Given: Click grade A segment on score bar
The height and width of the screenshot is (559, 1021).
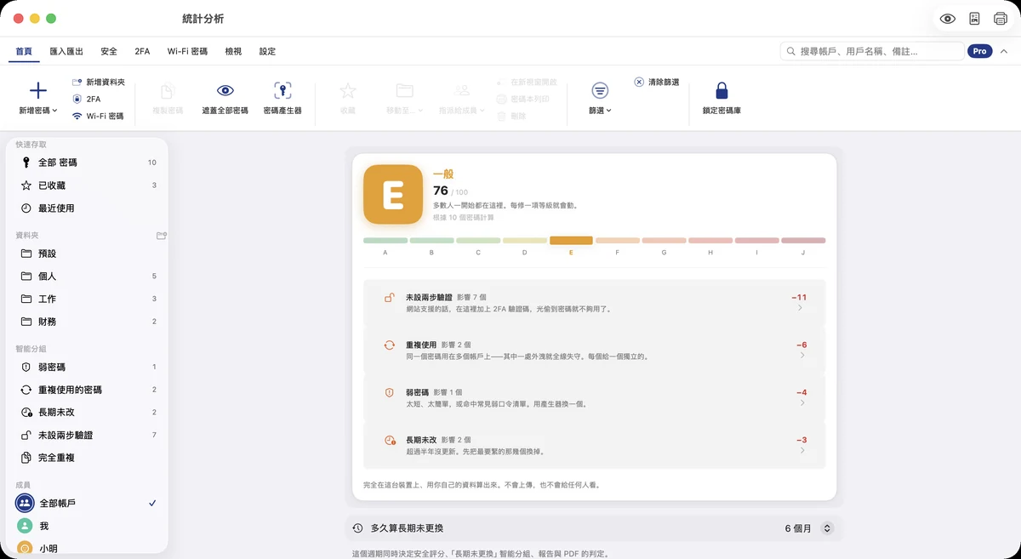Looking at the screenshot, I should (385, 241).
